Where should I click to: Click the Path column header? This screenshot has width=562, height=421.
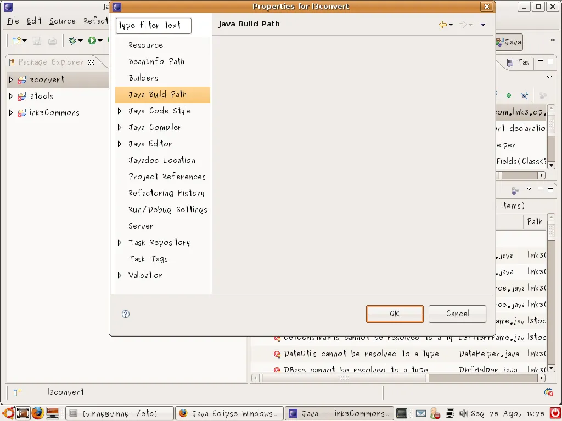[x=535, y=222]
